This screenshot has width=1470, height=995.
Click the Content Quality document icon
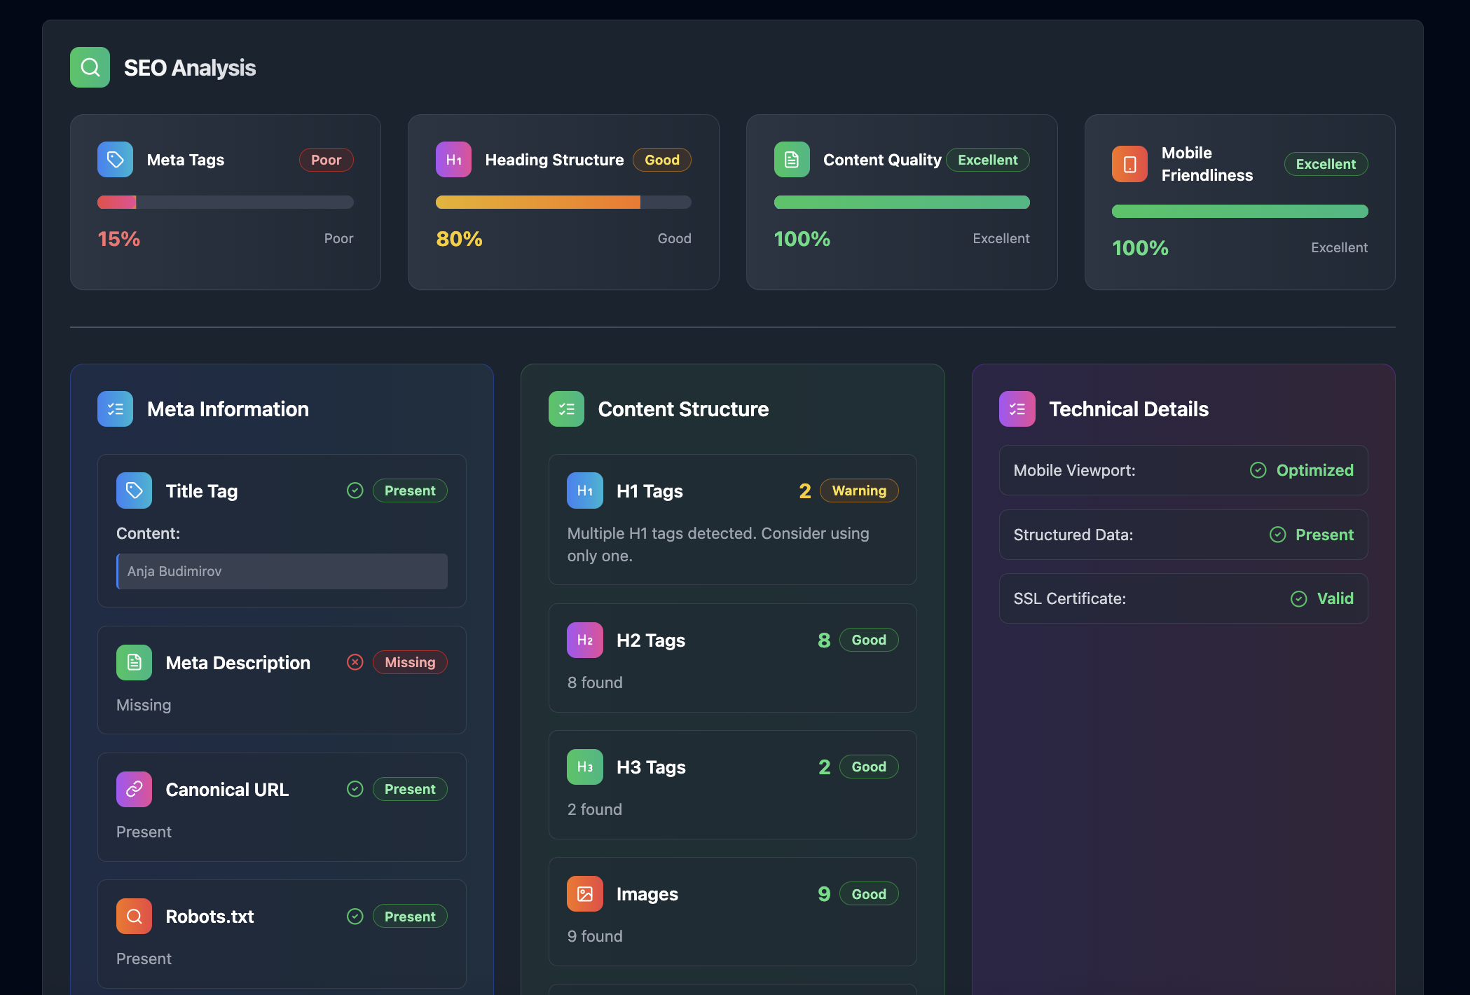[x=792, y=160]
